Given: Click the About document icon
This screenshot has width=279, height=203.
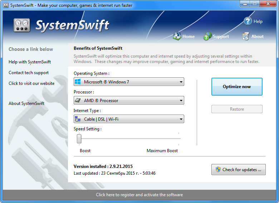Looking at the screenshot, I should click(245, 36).
